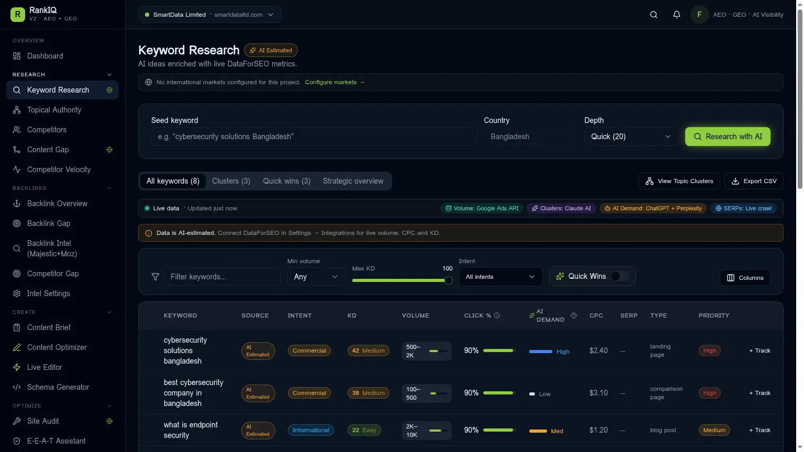Viewport: 804px width, 452px height.
Task: Open the All intents dropdown
Action: point(500,277)
